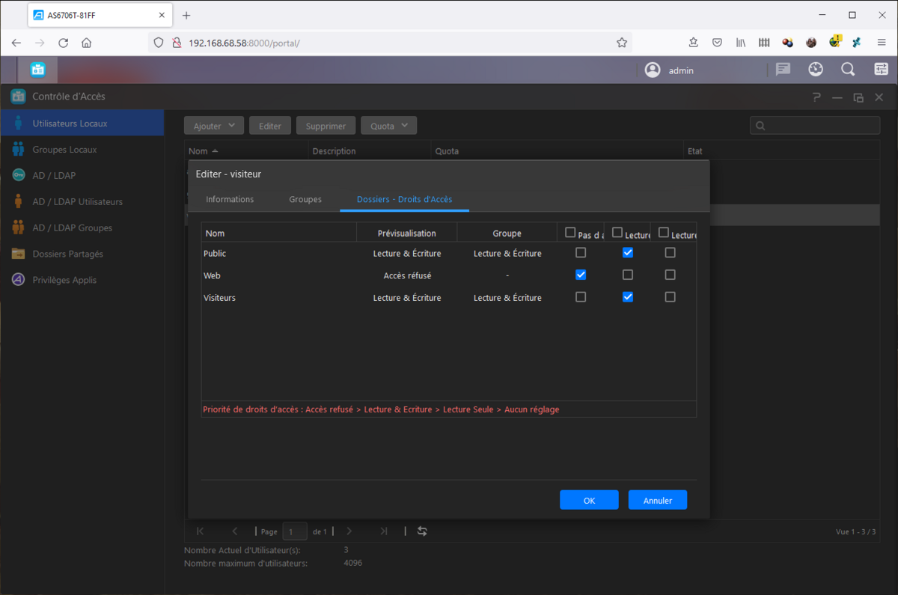The width and height of the screenshot is (898, 595).
Task: Click the Firefox Pocket save icon
Action: (x=717, y=43)
